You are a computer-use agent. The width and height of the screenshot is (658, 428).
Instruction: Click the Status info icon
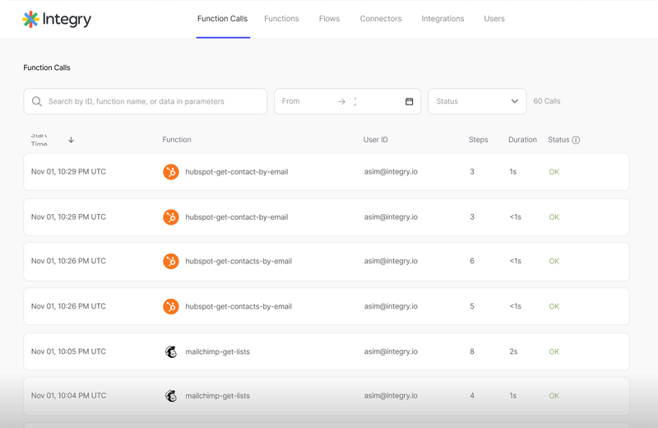(576, 140)
